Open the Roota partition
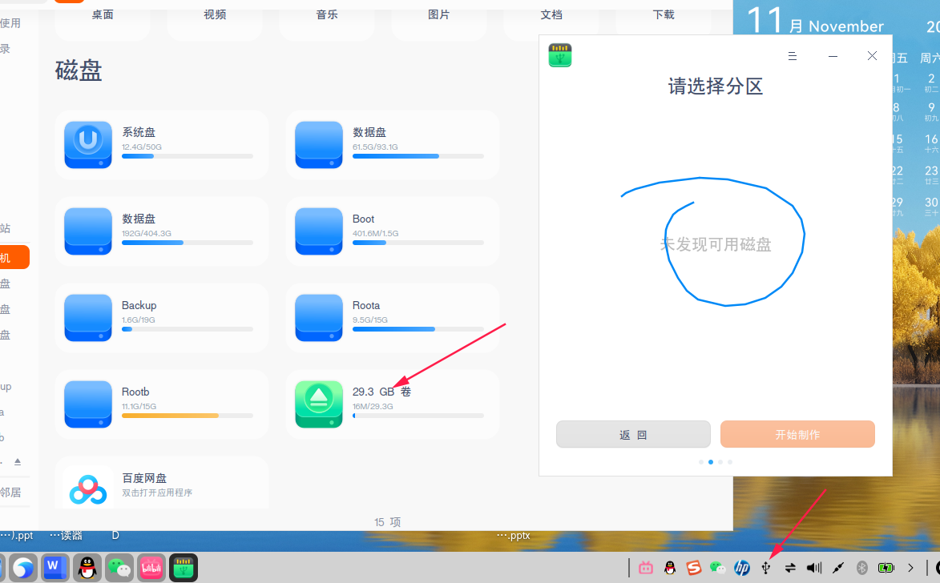 pos(392,318)
